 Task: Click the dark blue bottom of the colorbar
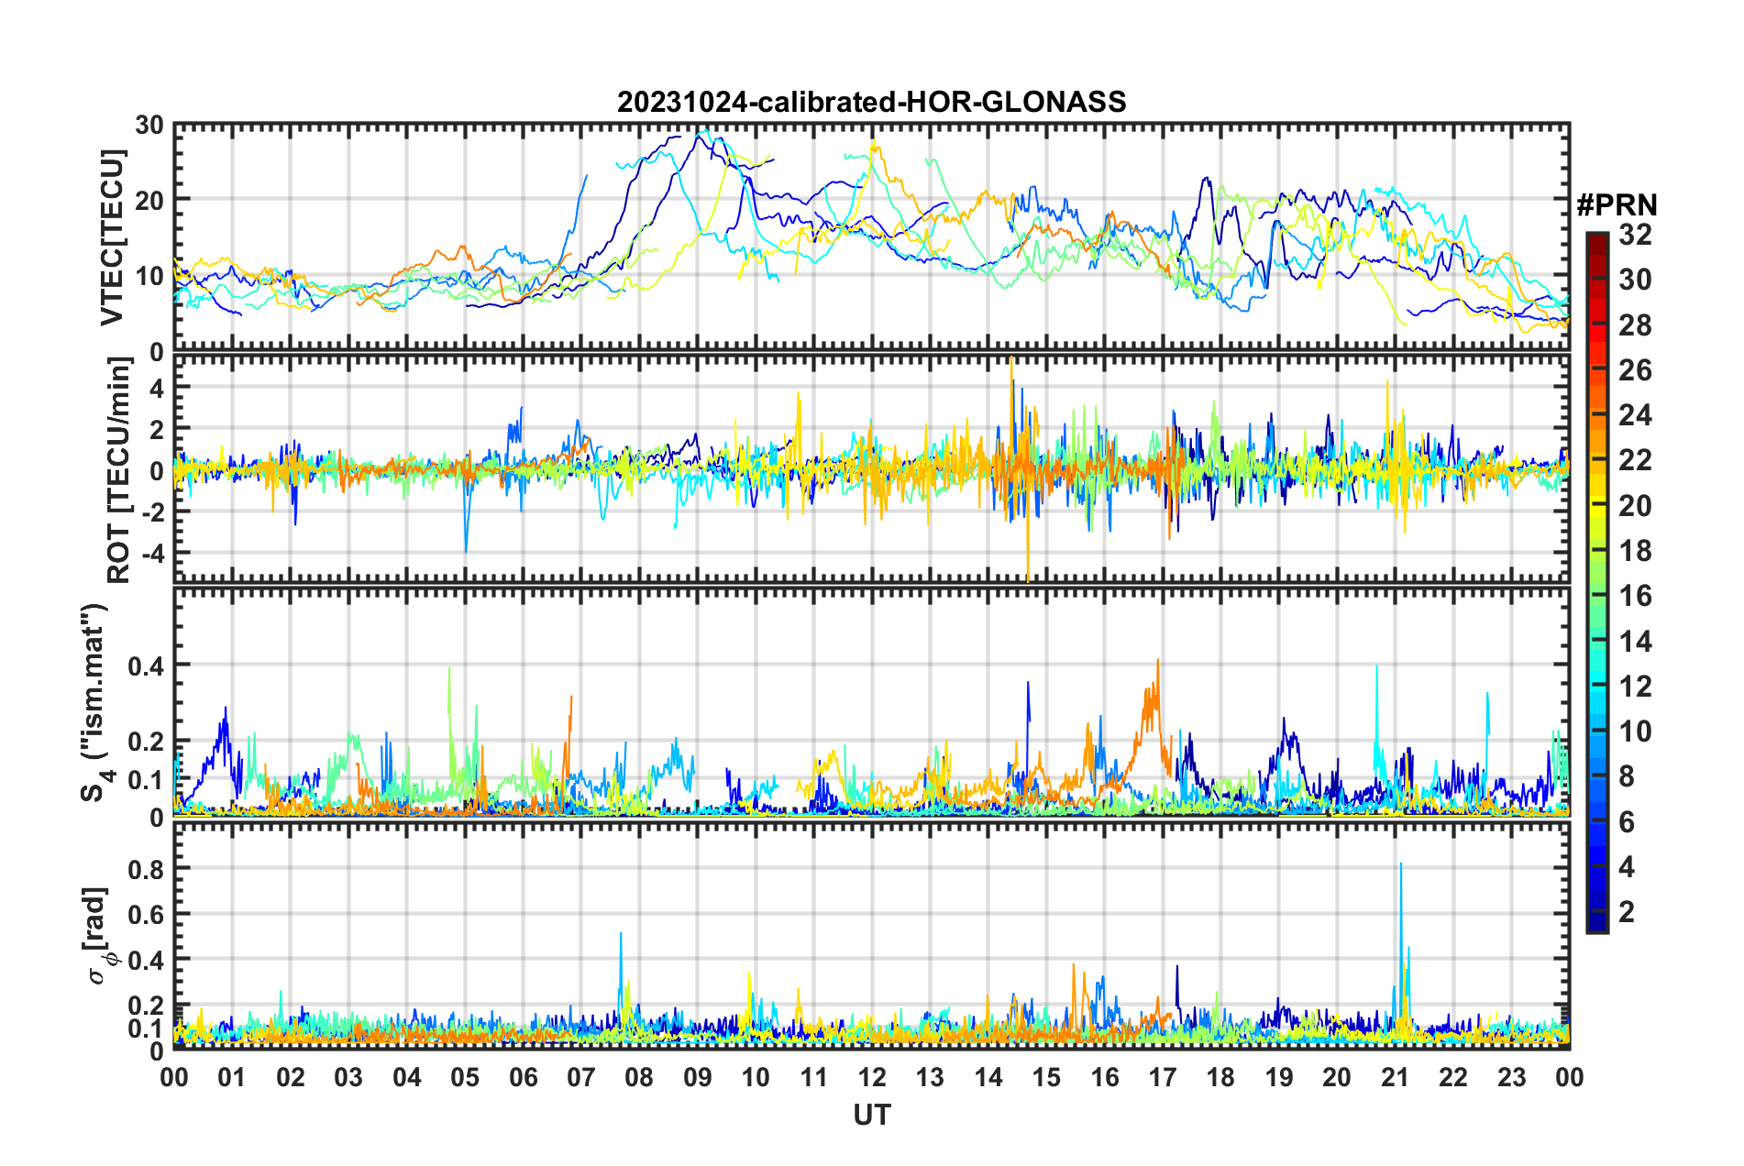pyautogui.click(x=1596, y=924)
